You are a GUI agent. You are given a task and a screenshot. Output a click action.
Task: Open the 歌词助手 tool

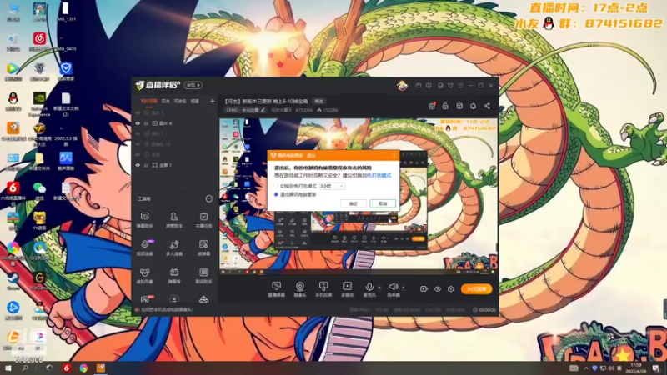pos(203,275)
